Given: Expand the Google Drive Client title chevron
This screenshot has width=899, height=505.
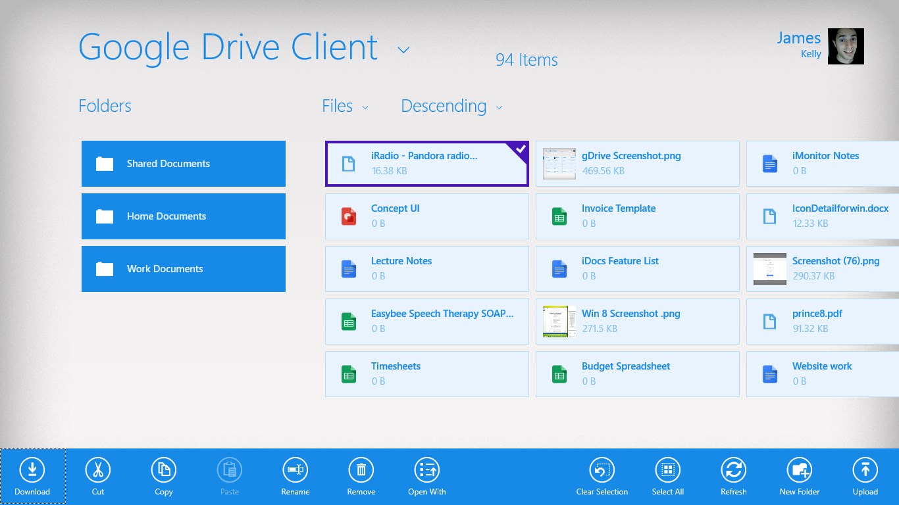Looking at the screenshot, I should point(403,50).
